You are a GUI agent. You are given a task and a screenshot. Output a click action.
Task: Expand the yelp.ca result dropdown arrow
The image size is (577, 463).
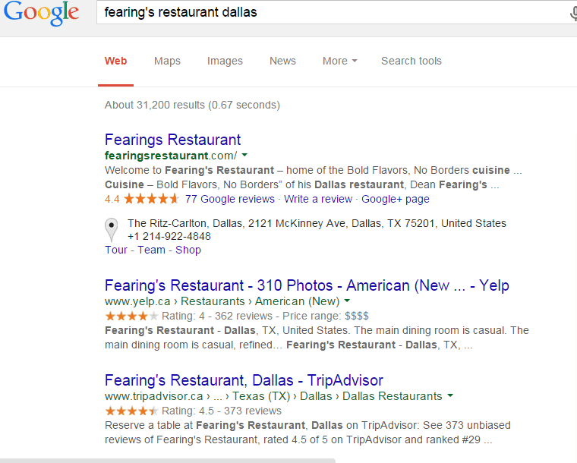[x=347, y=301]
